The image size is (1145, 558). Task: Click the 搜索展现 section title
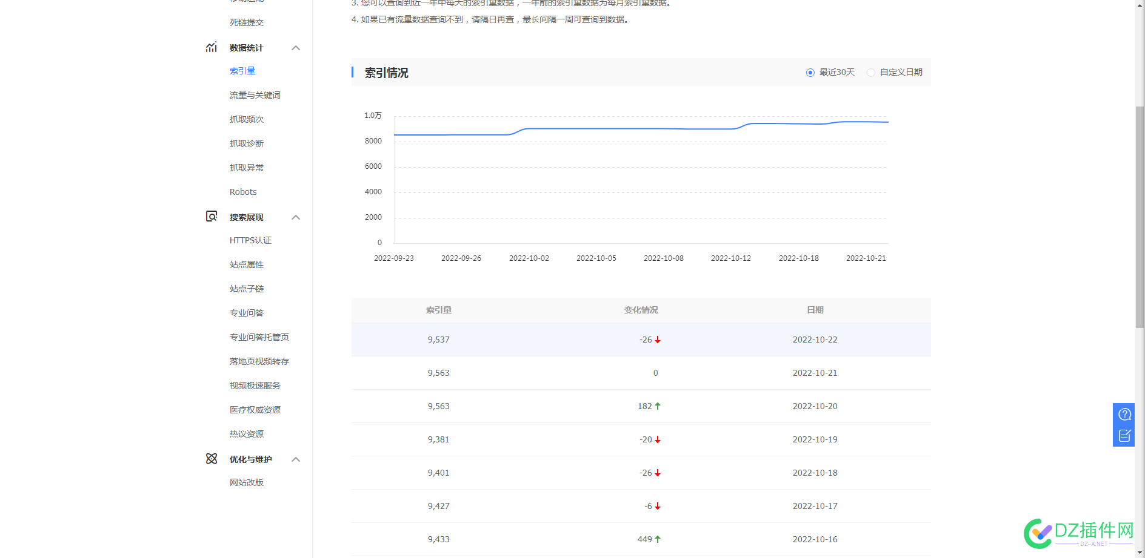pos(246,217)
